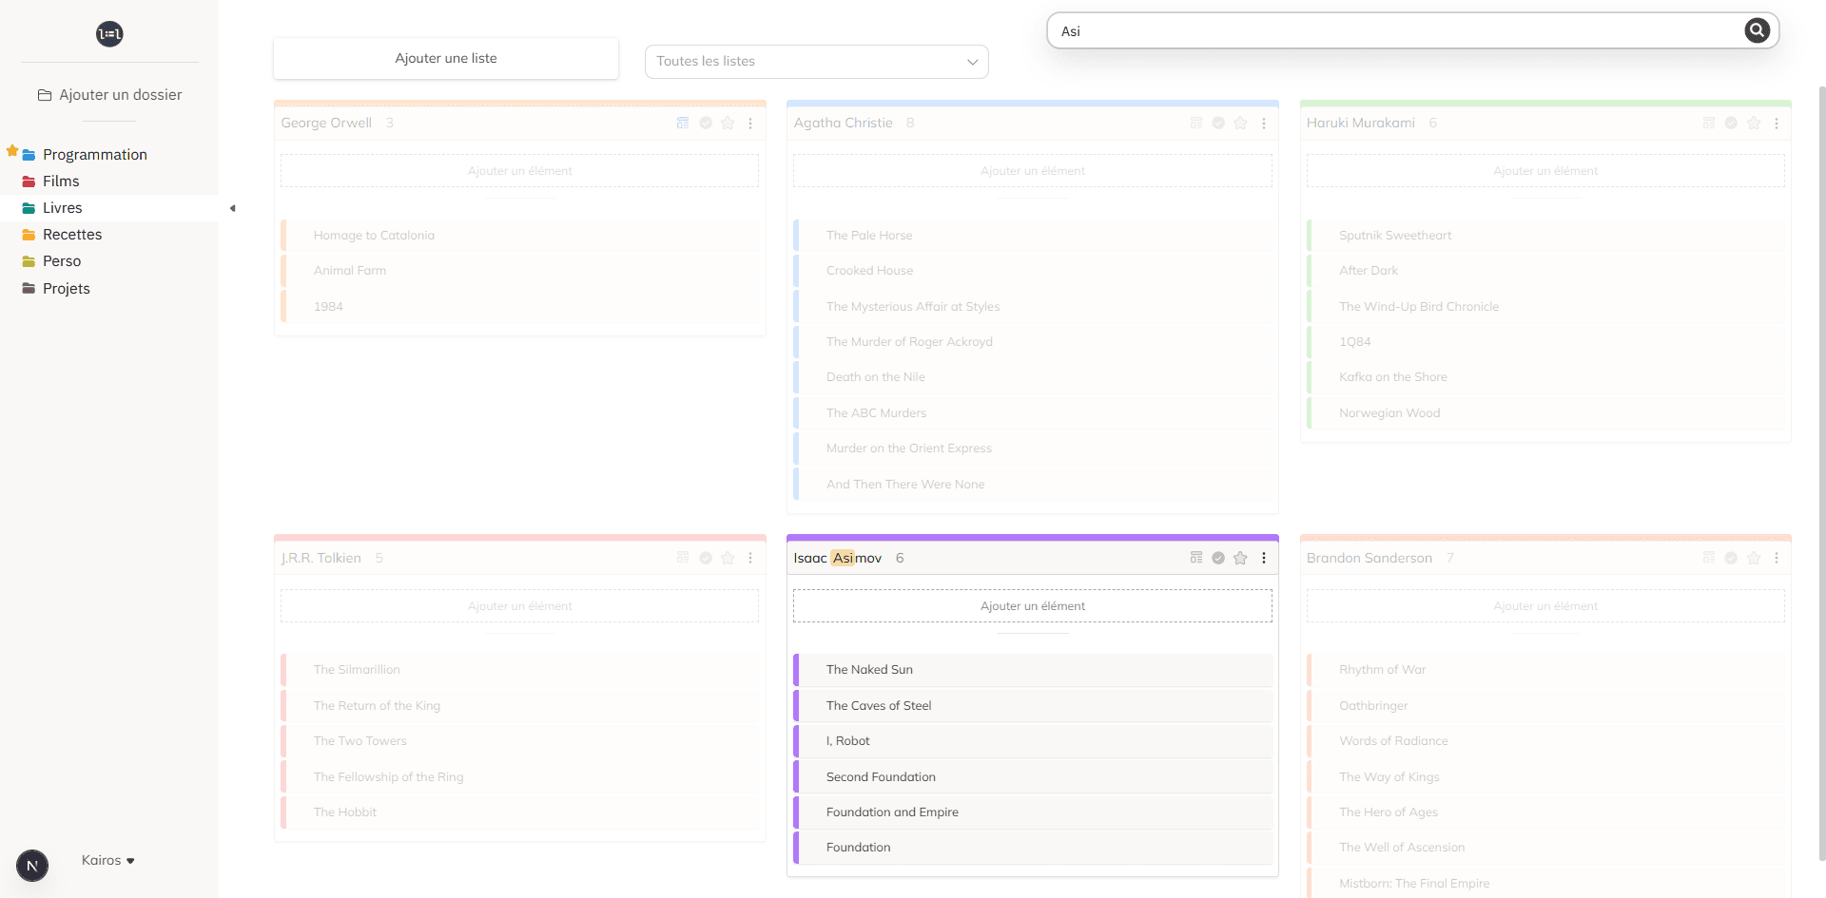This screenshot has width=1826, height=898.
Task: Select Animal Farm item
Action: click(519, 271)
